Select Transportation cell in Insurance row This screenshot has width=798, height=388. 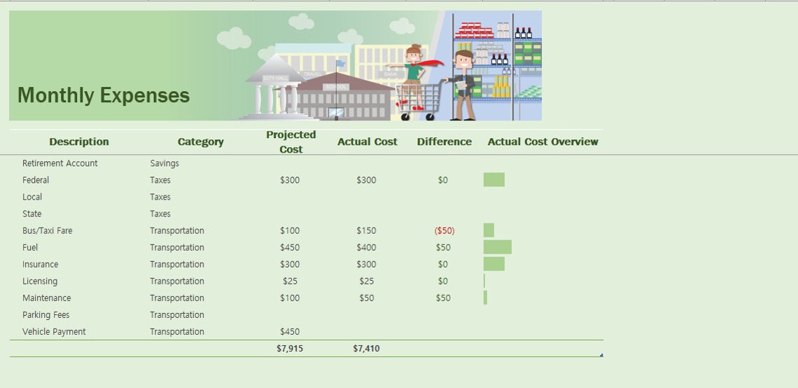coord(177,264)
